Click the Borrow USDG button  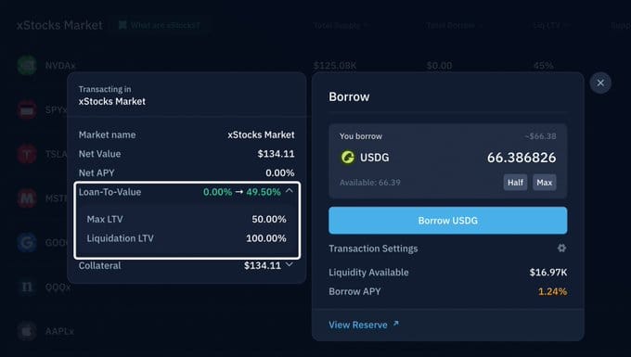[448, 221]
